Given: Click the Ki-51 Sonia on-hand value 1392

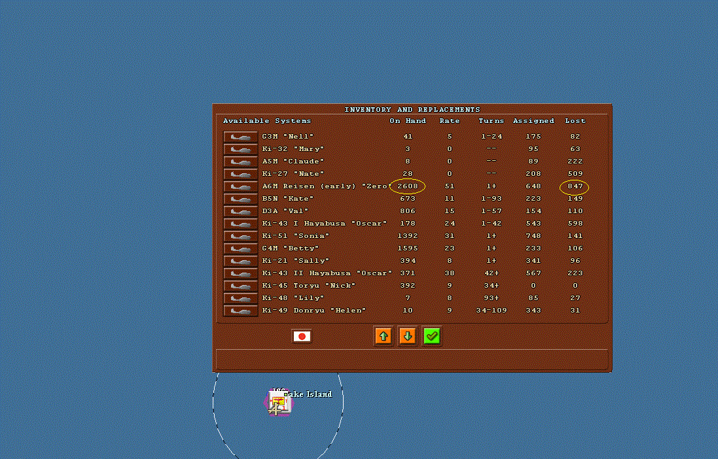Looking at the screenshot, I should (x=408, y=235).
